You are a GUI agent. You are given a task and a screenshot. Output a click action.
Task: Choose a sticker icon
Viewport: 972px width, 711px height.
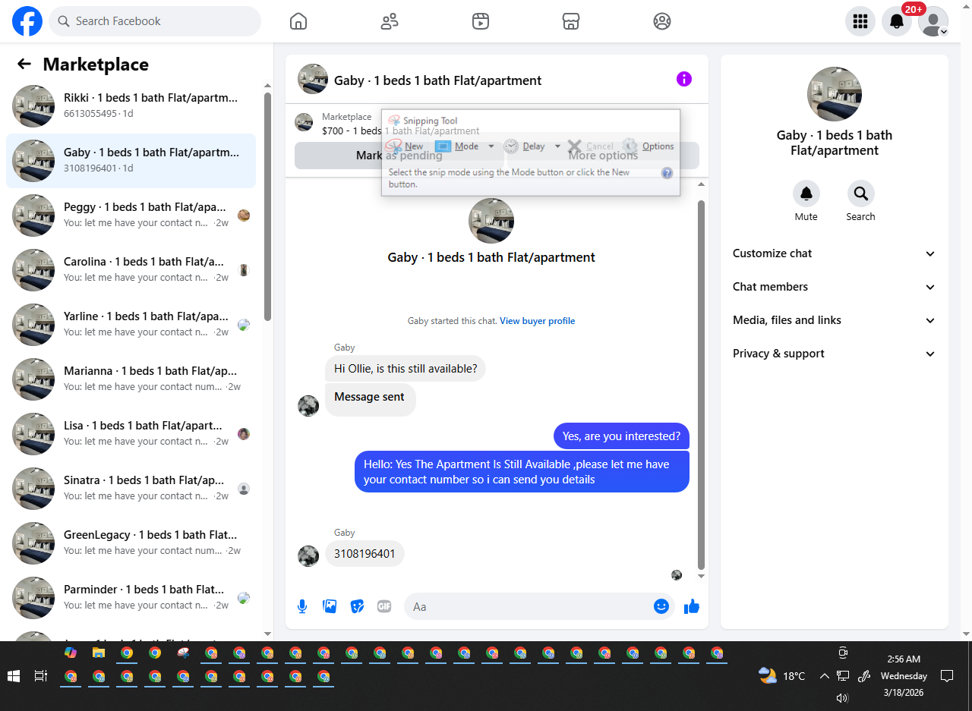coord(357,606)
